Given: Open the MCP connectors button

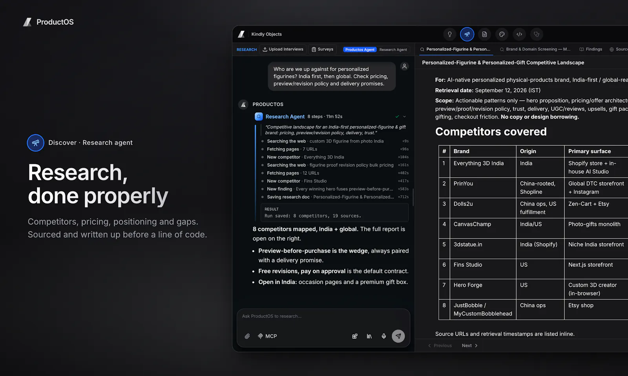Looking at the screenshot, I should (267, 336).
